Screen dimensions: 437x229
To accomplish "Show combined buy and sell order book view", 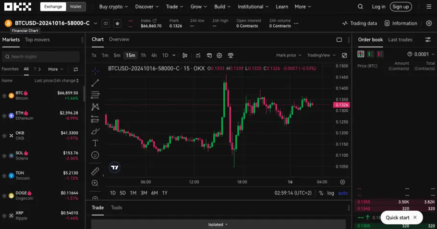I will click(361, 54).
